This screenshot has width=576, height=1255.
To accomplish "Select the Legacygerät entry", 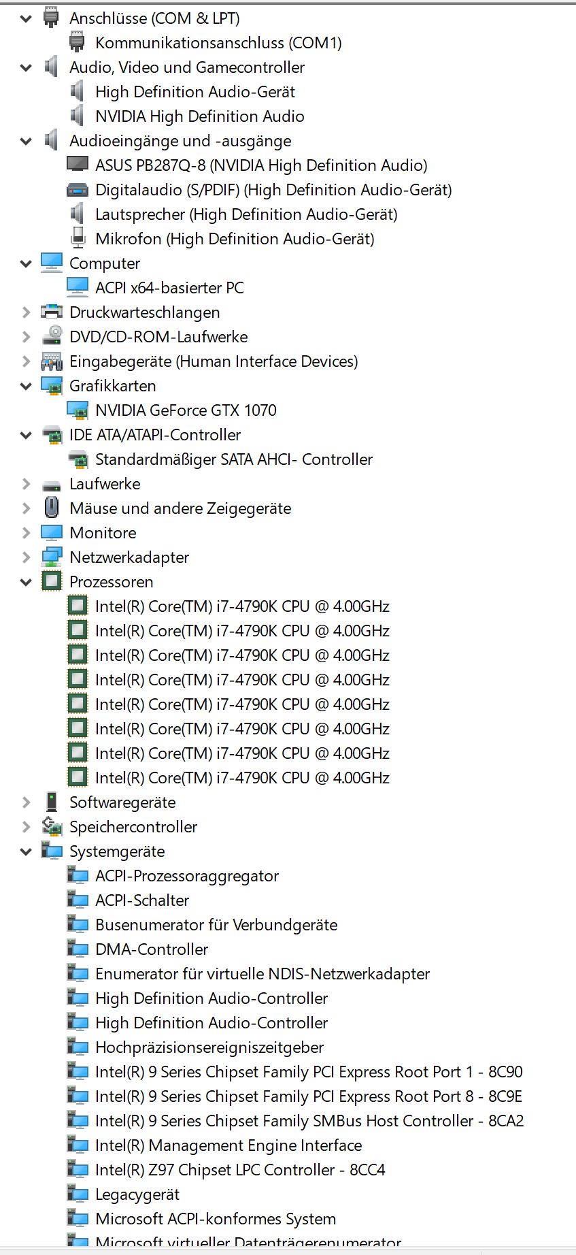I will click(x=137, y=1194).
